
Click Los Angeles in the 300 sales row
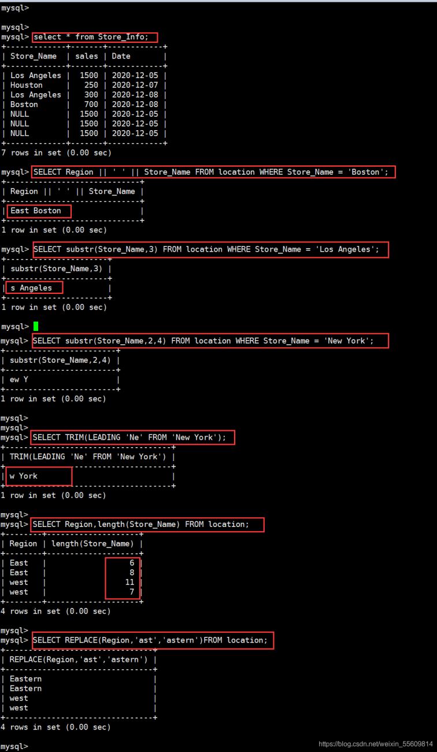36,95
